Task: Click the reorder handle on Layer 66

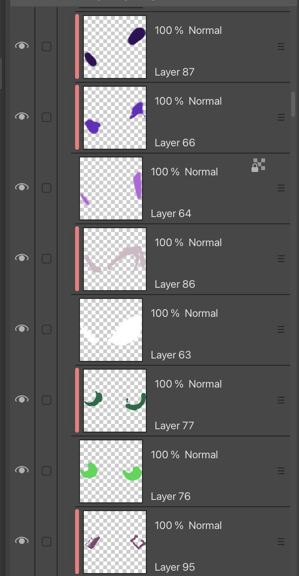Action: click(x=281, y=117)
